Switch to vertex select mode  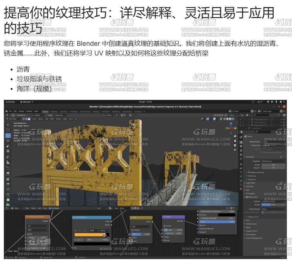(24, 119)
